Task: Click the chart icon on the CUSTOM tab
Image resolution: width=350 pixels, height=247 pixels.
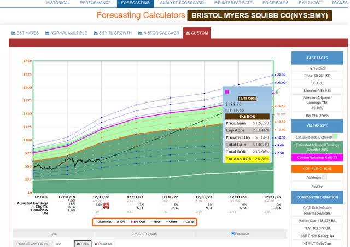Action: pos(188,33)
